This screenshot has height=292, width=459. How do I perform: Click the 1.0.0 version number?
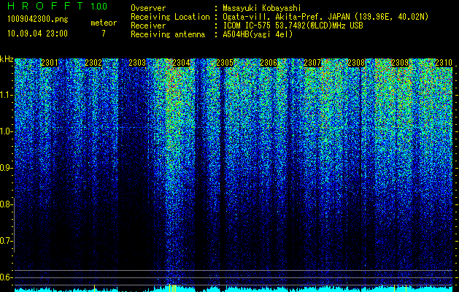99,6
